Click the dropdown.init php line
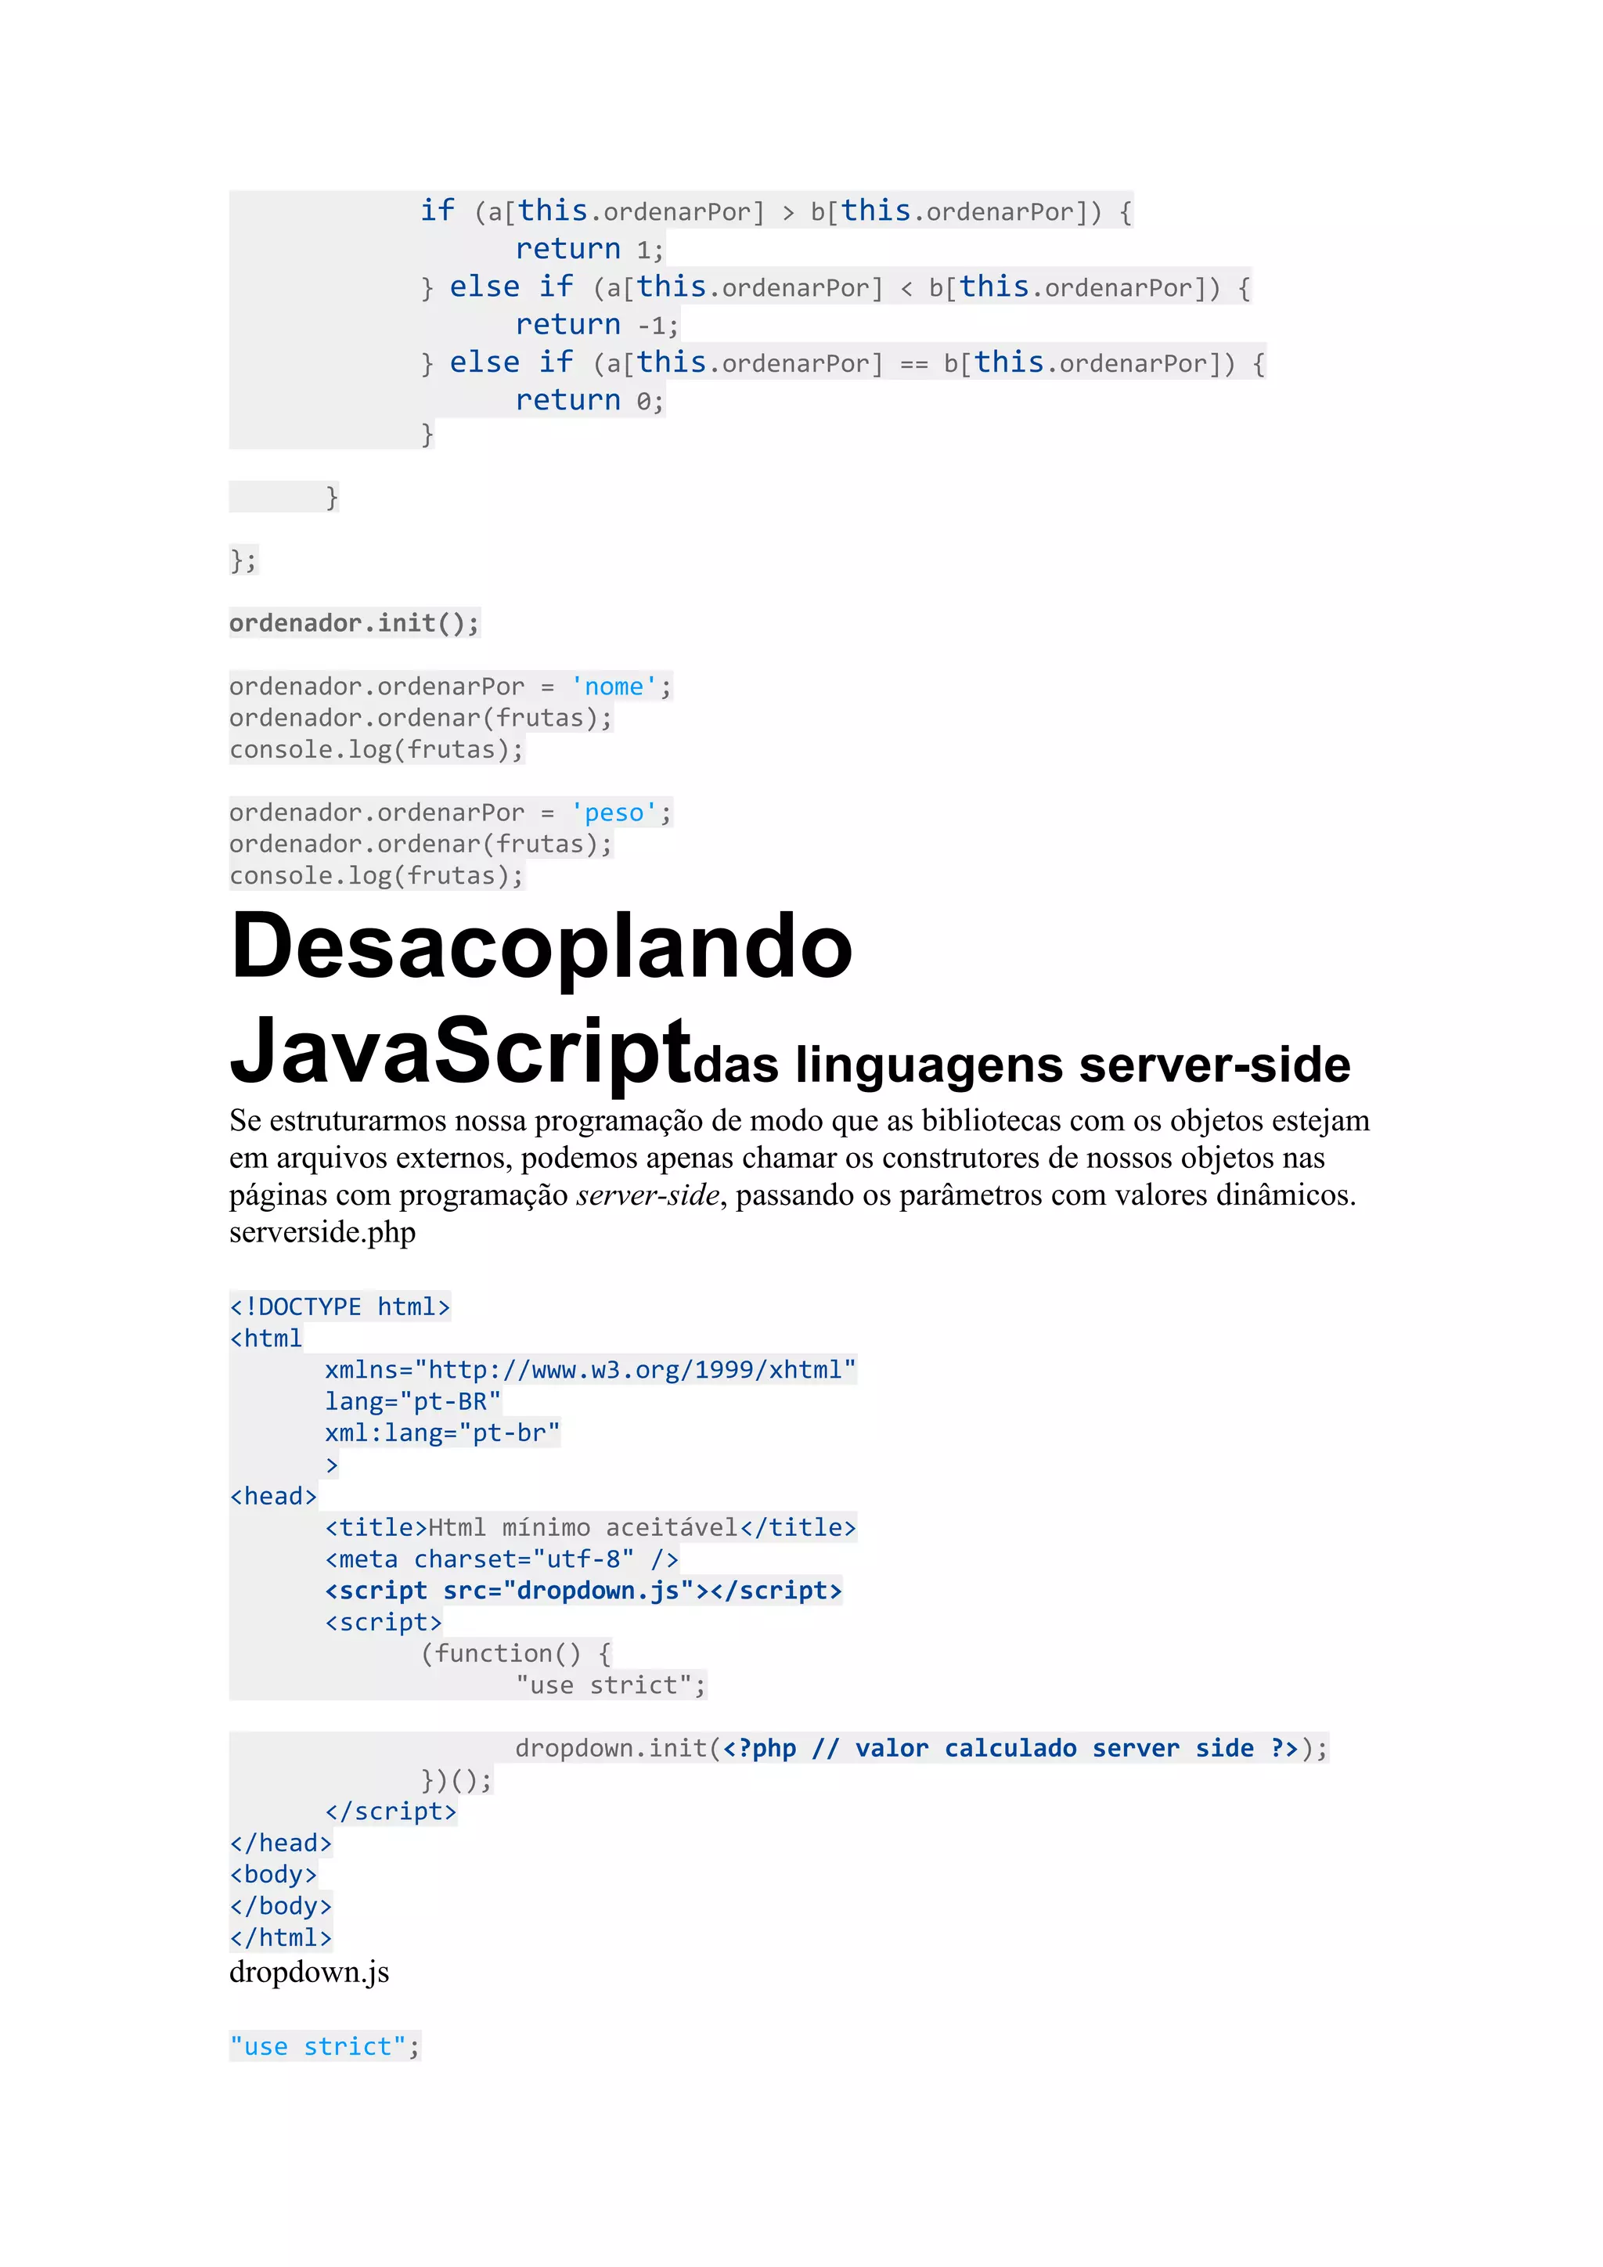 click(922, 1749)
